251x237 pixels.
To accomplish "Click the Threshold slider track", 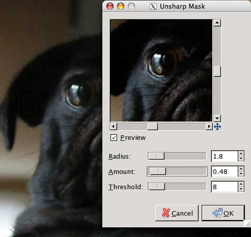I will 177,187.
